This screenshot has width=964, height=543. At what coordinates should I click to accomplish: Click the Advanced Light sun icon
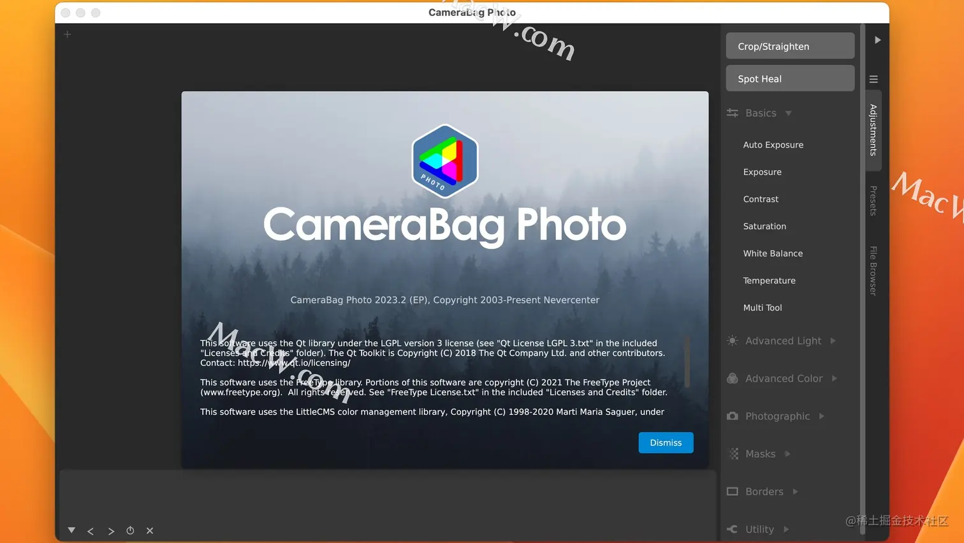(x=733, y=341)
